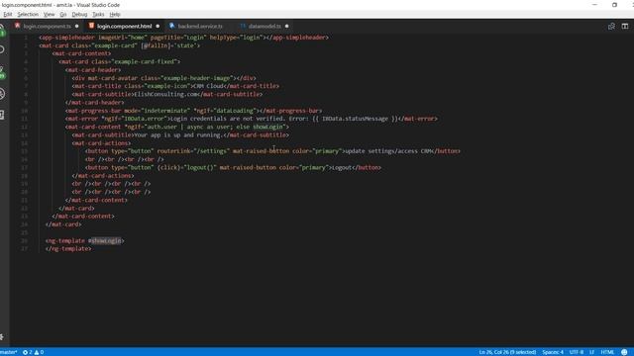Open the Manage gear at the bottom of the activity bar
The width and height of the screenshot is (634, 356).
[x=2, y=336]
